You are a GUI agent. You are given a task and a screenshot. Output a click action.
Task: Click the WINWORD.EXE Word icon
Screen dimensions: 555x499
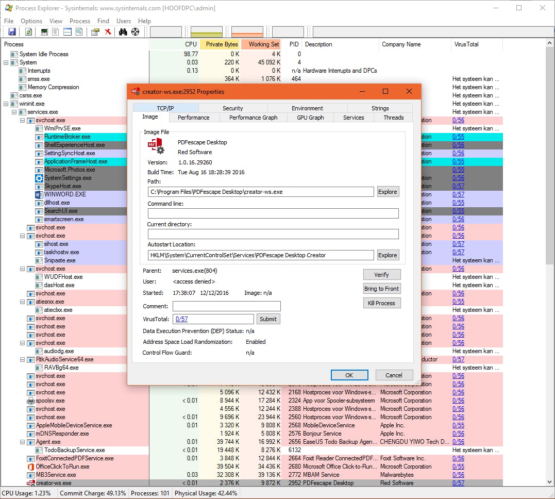coord(39,194)
